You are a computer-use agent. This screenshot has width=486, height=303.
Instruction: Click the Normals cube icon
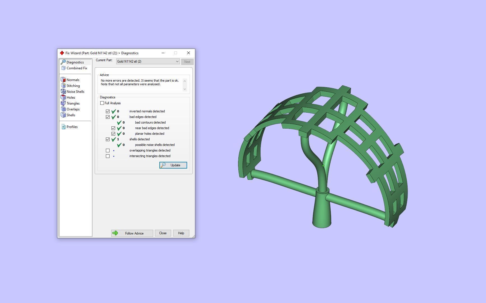63,80
